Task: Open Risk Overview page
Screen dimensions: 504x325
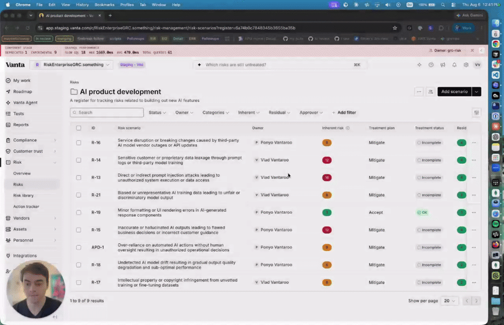Action: tap(22, 173)
